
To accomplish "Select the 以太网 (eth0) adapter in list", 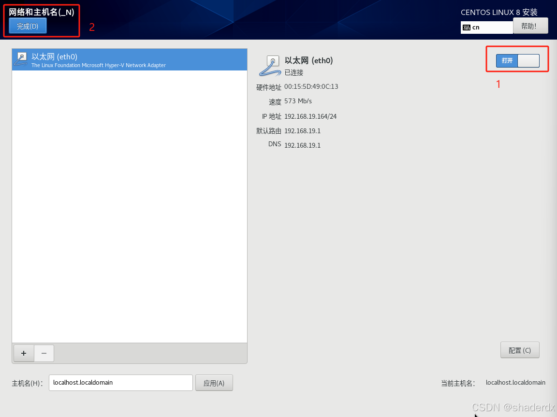I will [x=129, y=59].
